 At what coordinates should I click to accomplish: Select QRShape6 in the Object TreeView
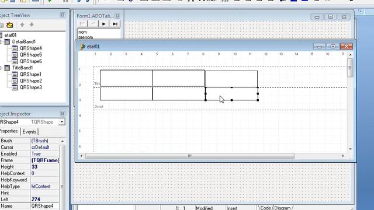31,61
